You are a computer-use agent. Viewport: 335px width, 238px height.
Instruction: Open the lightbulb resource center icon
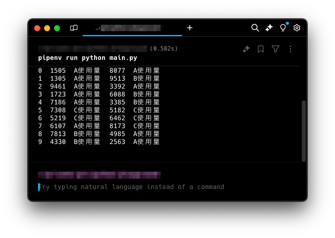283,28
